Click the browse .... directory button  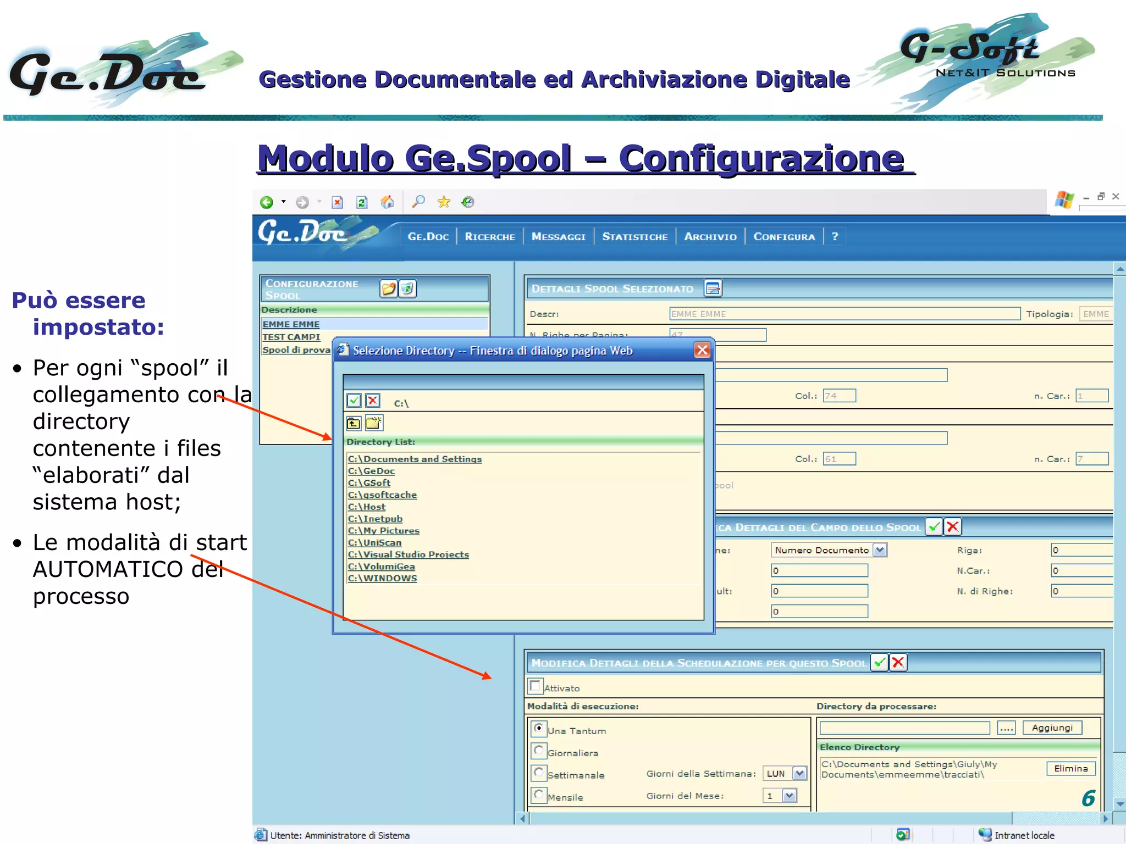point(1006,728)
